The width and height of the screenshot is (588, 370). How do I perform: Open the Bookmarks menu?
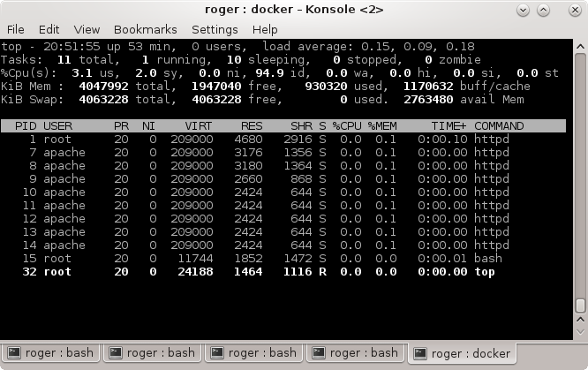(145, 29)
